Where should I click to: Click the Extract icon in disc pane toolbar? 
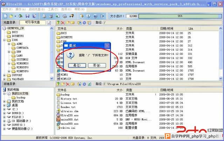(x=79, y=23)
